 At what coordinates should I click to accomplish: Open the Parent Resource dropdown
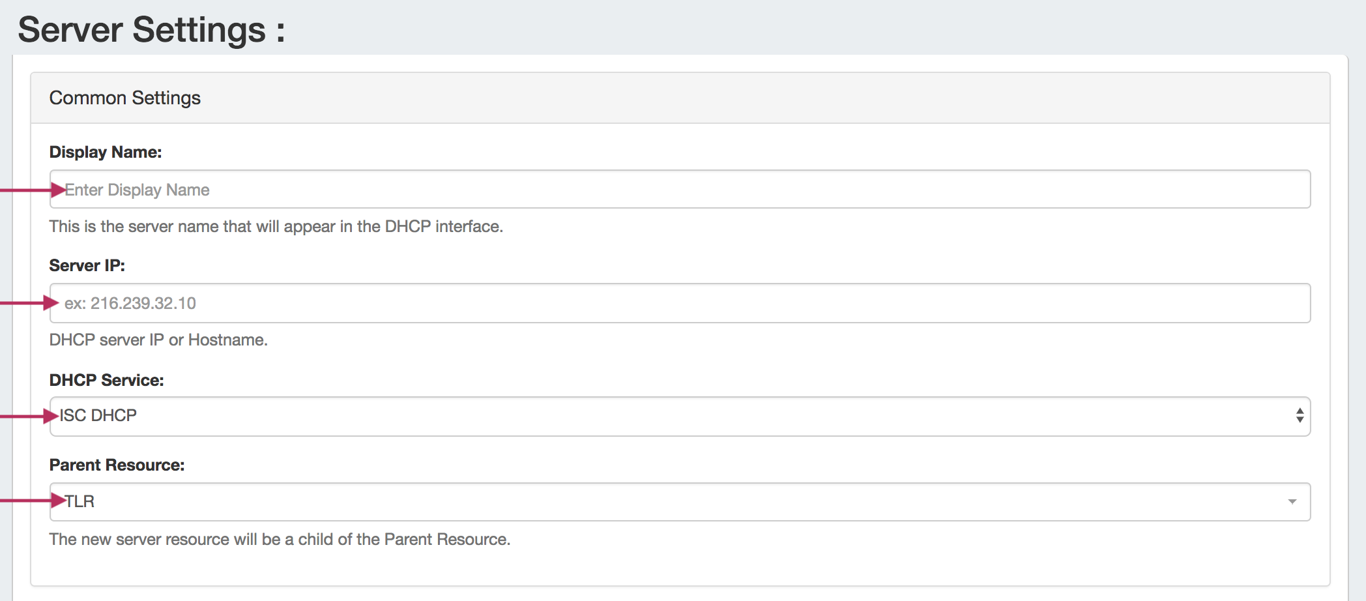[x=679, y=502]
